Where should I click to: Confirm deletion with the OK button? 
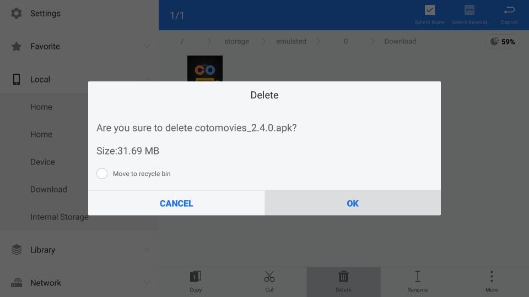click(x=353, y=203)
